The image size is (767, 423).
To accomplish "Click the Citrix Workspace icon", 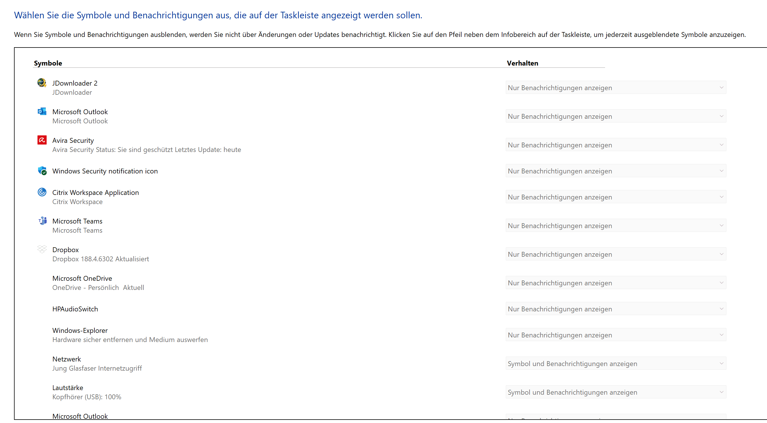I will click(42, 192).
